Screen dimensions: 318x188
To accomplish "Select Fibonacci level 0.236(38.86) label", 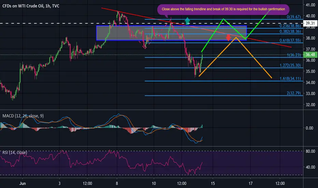I will coord(290,26).
